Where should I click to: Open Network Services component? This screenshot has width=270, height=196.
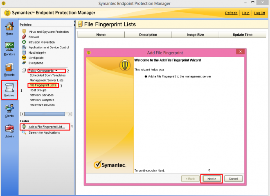[41, 95]
